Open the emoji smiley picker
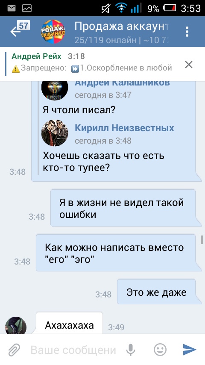Image resolution: width=205 pixels, height=365 pixels. click(160, 350)
